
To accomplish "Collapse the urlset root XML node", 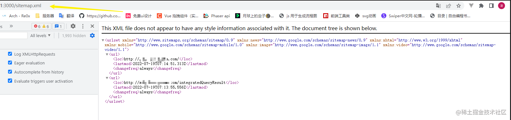I will click(103, 40).
